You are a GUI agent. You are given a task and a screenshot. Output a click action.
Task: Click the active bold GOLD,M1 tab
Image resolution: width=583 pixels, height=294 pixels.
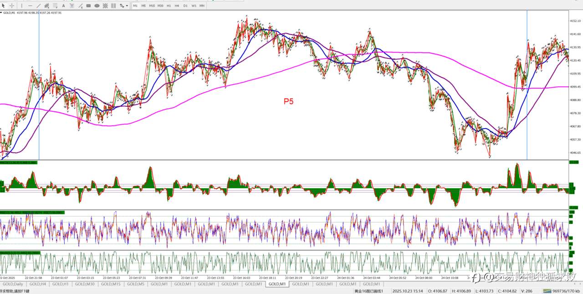tap(277, 284)
